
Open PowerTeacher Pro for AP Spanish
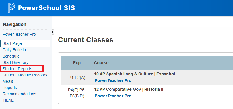[x=113, y=81]
